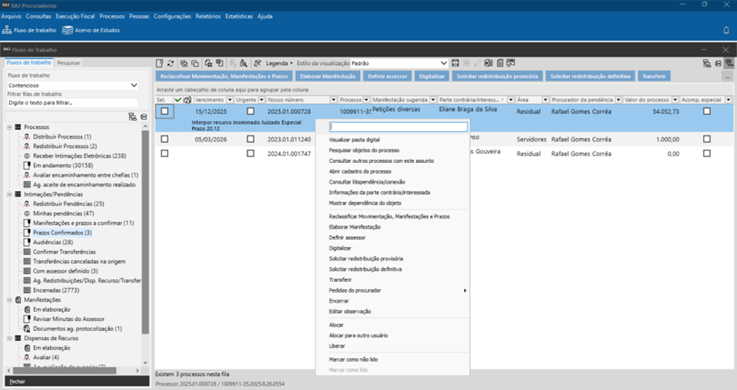The image size is (737, 390).
Task: Click the Fluxo de trabalho toolbar icon
Action: point(7,31)
